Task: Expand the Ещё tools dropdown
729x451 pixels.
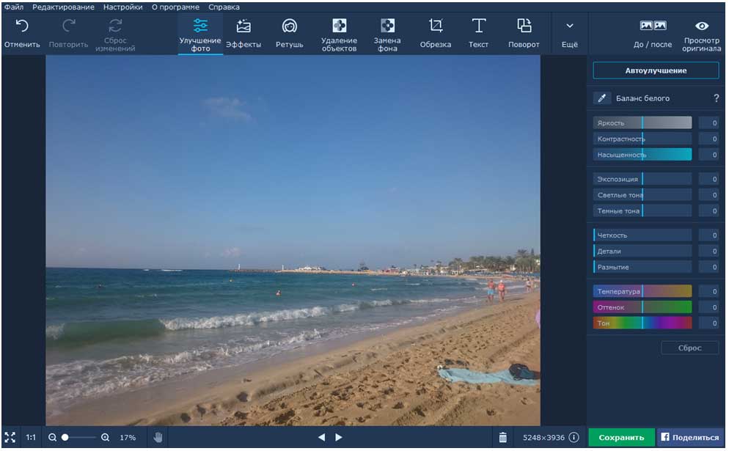Action: pos(570,34)
